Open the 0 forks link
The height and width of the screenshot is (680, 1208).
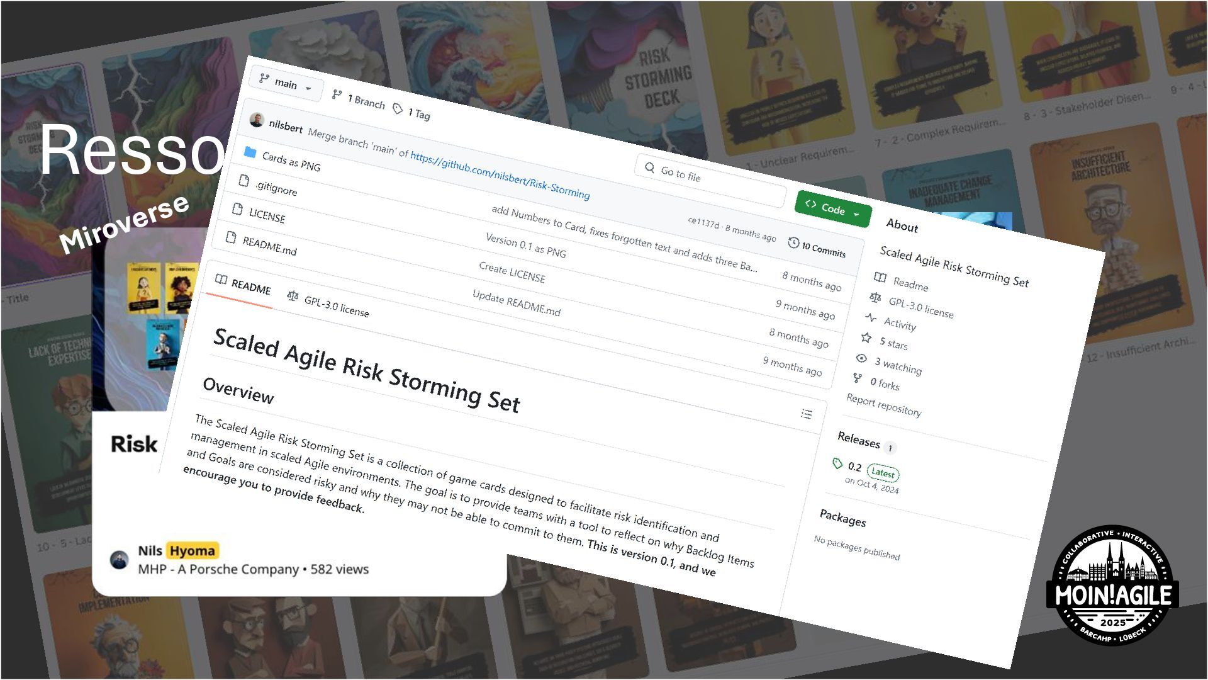885,383
